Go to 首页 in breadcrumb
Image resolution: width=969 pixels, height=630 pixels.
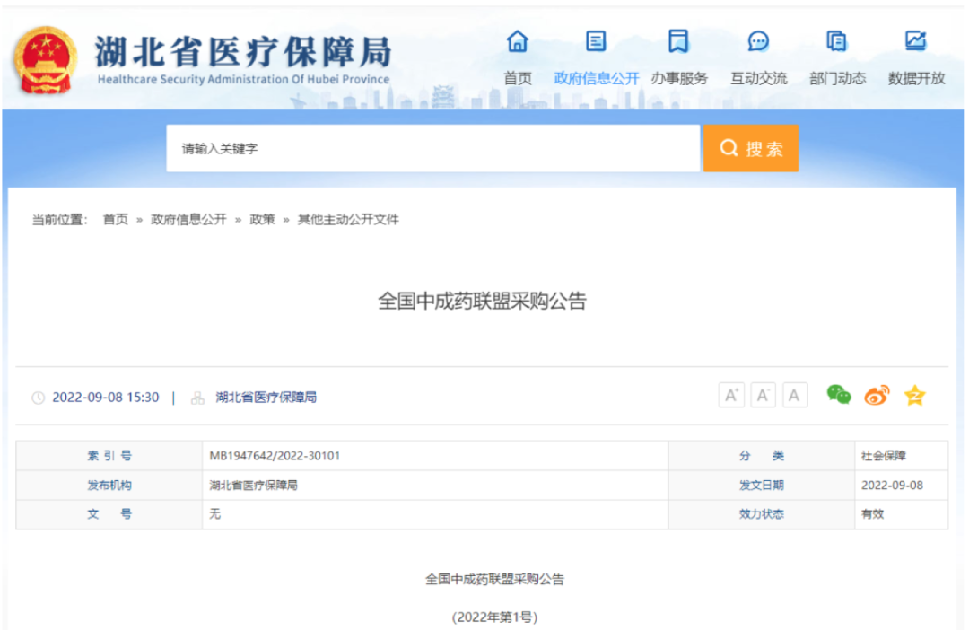pos(116,220)
